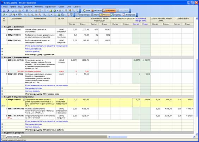The width and height of the screenshot is (199, 142).
Task: Click the Undo arrow toolbar icon
Action: [23, 11]
